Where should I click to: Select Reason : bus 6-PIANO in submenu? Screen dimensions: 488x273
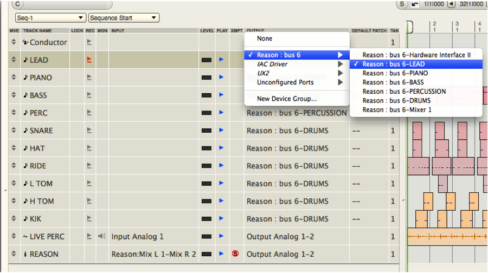tap(416, 73)
